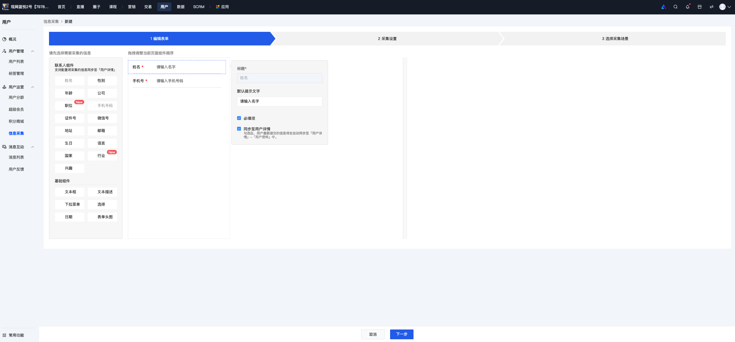Image resolution: width=735 pixels, height=342 pixels.
Task: Add the 兴趣 contact component
Action: (70, 168)
